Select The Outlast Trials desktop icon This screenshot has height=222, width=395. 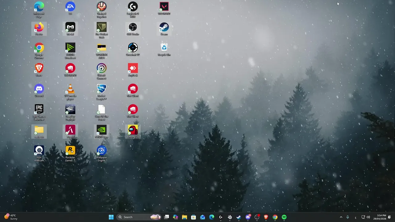102,30
